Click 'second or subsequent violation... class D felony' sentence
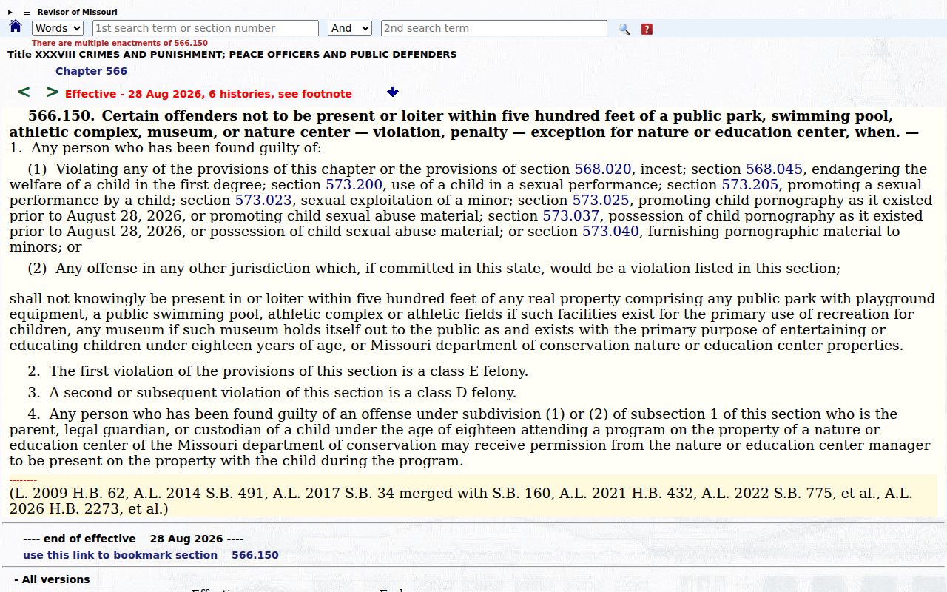947x592 pixels. coord(272,392)
